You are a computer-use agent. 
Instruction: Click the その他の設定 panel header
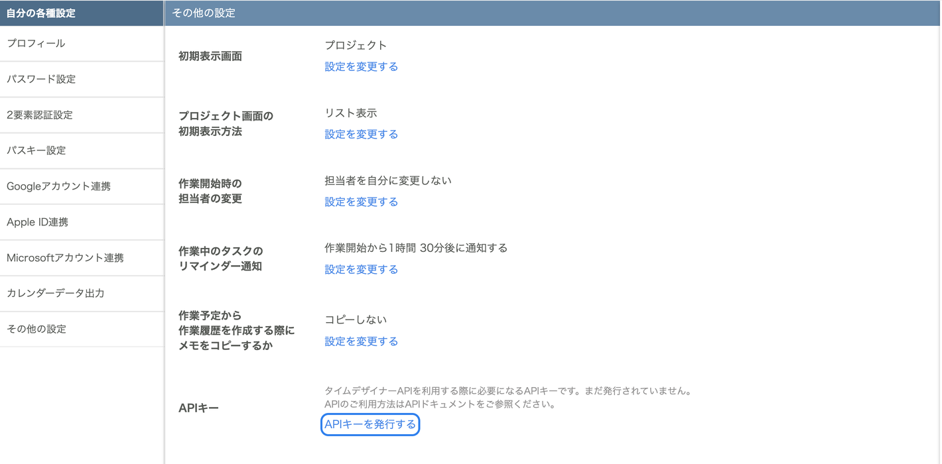coord(552,13)
